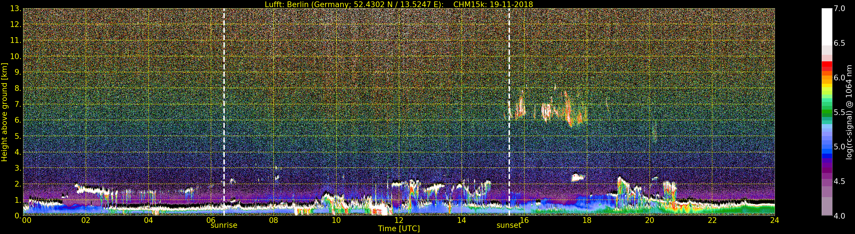Click the colorbar value '7.0'
The width and height of the screenshot is (855, 234).
click(x=839, y=9)
